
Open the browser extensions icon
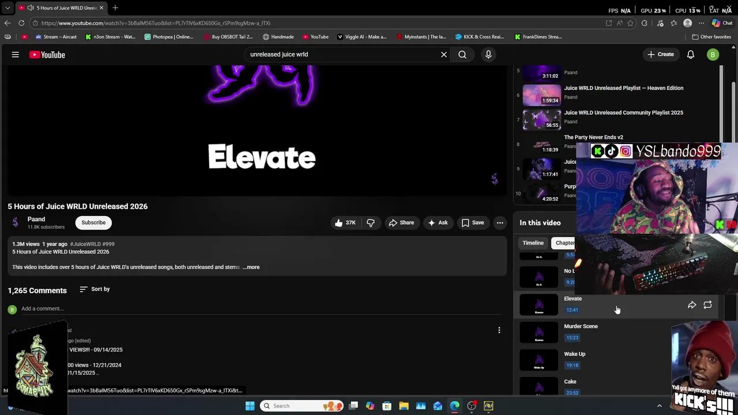(645, 23)
